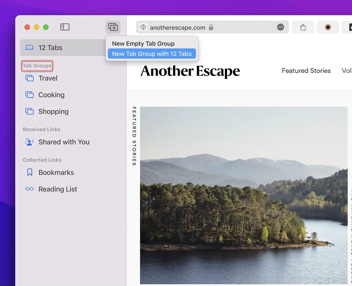Open the Bookmarks sidebar item
The width and height of the screenshot is (352, 286).
(x=56, y=172)
